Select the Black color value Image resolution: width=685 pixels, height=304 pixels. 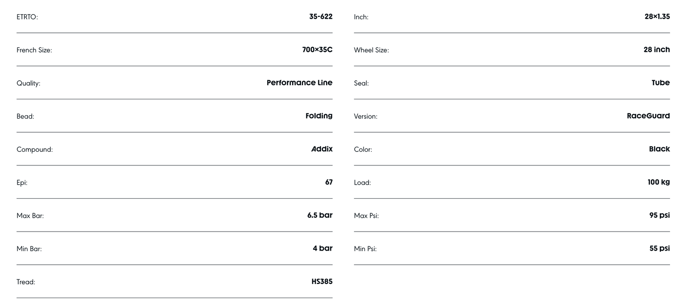click(x=659, y=149)
